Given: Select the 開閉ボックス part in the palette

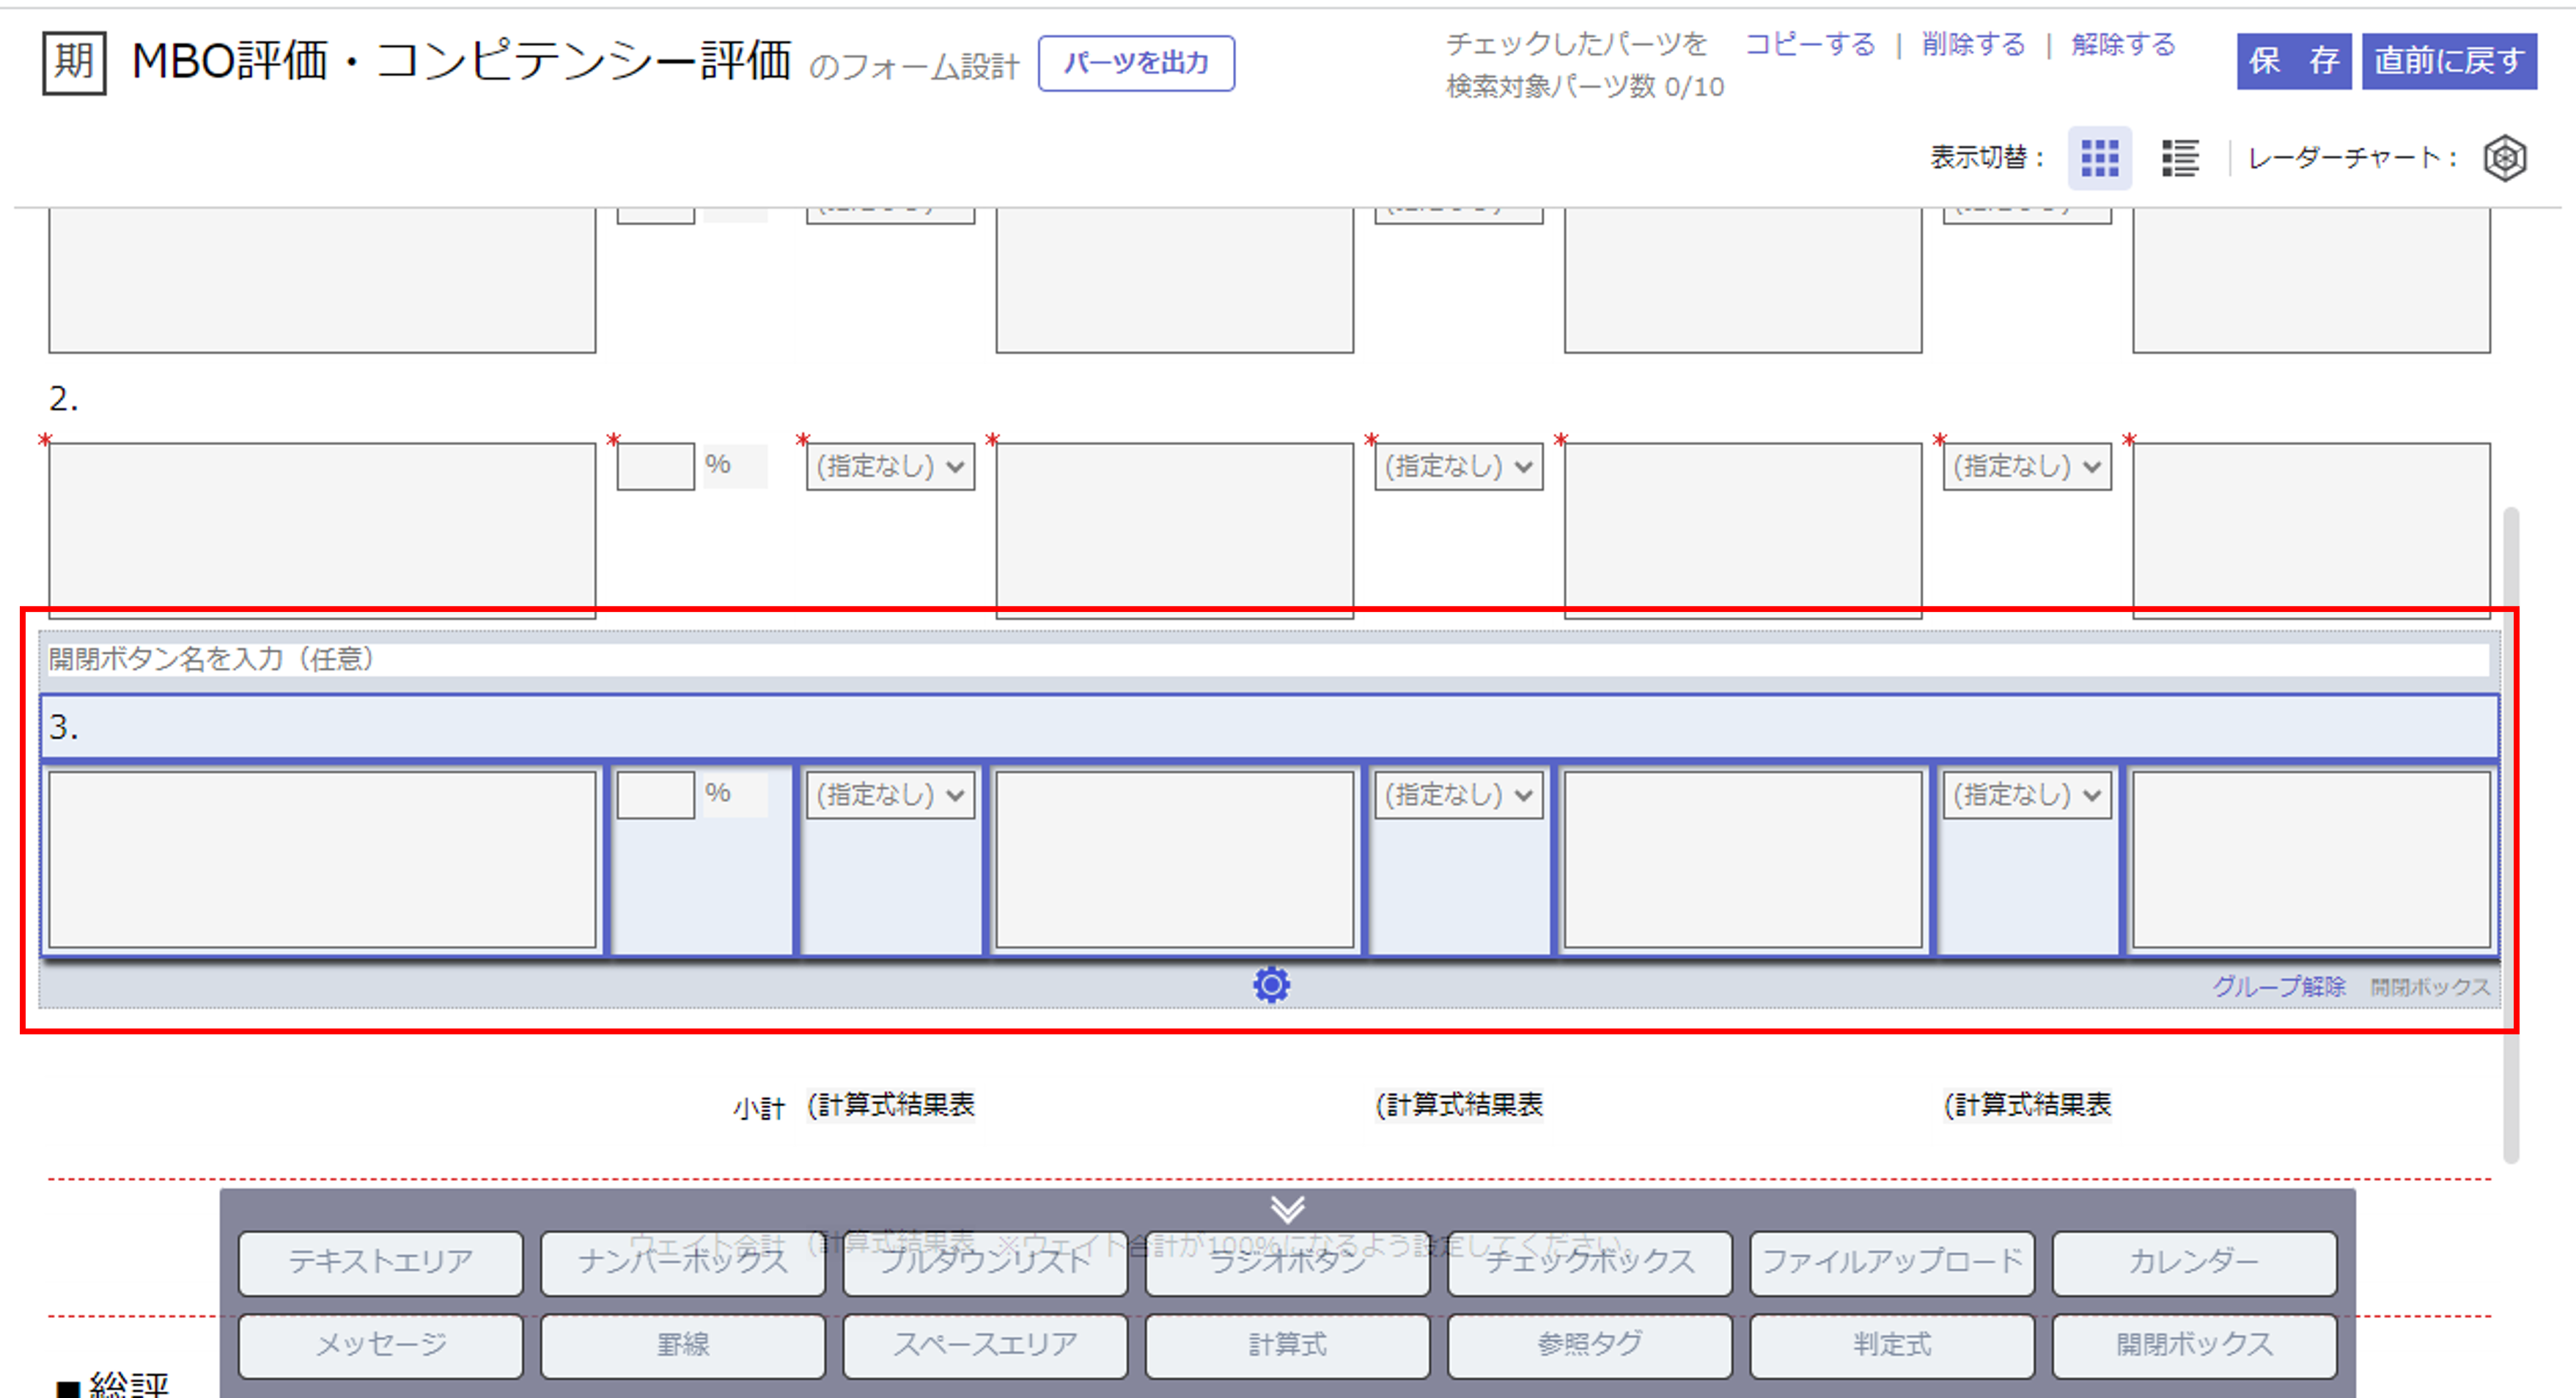Looking at the screenshot, I should point(2193,1345).
